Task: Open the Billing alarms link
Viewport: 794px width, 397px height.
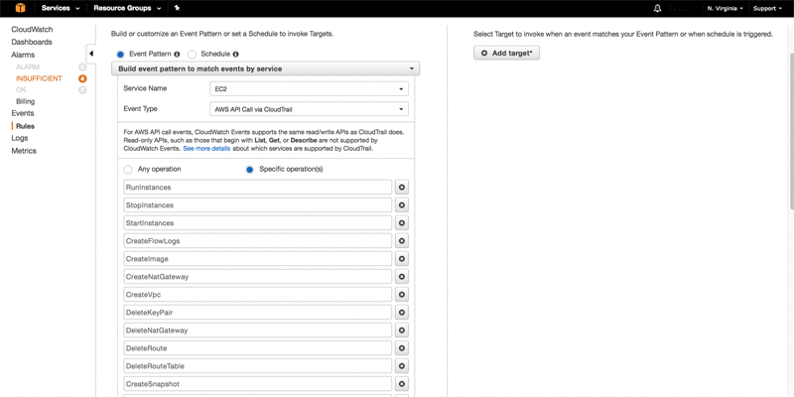Action: tap(26, 101)
